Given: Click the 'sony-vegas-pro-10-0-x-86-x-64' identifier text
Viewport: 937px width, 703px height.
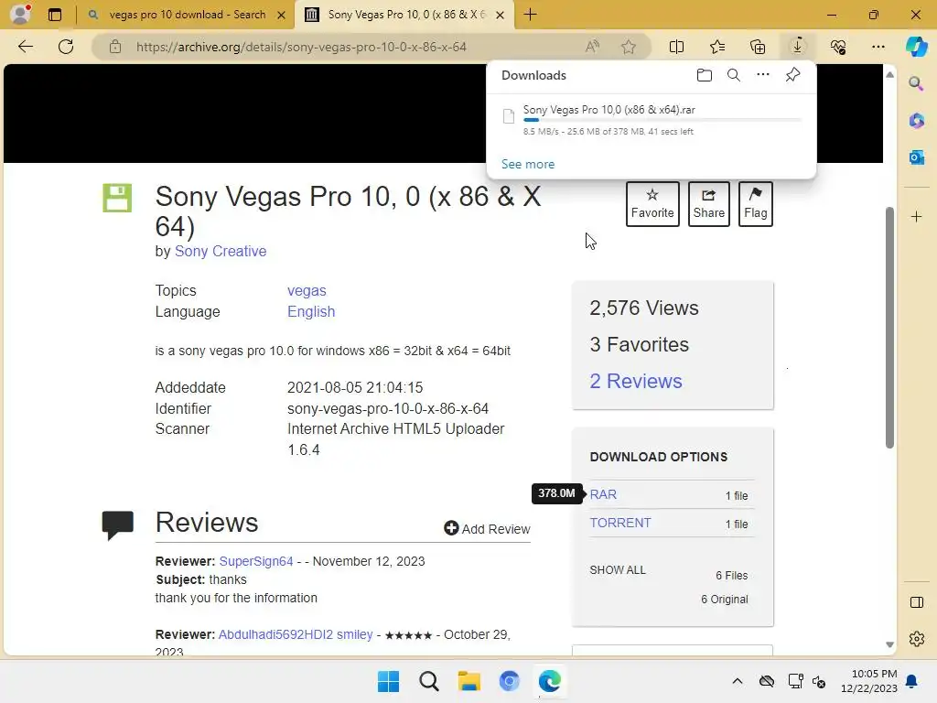Looking at the screenshot, I should tap(388, 408).
